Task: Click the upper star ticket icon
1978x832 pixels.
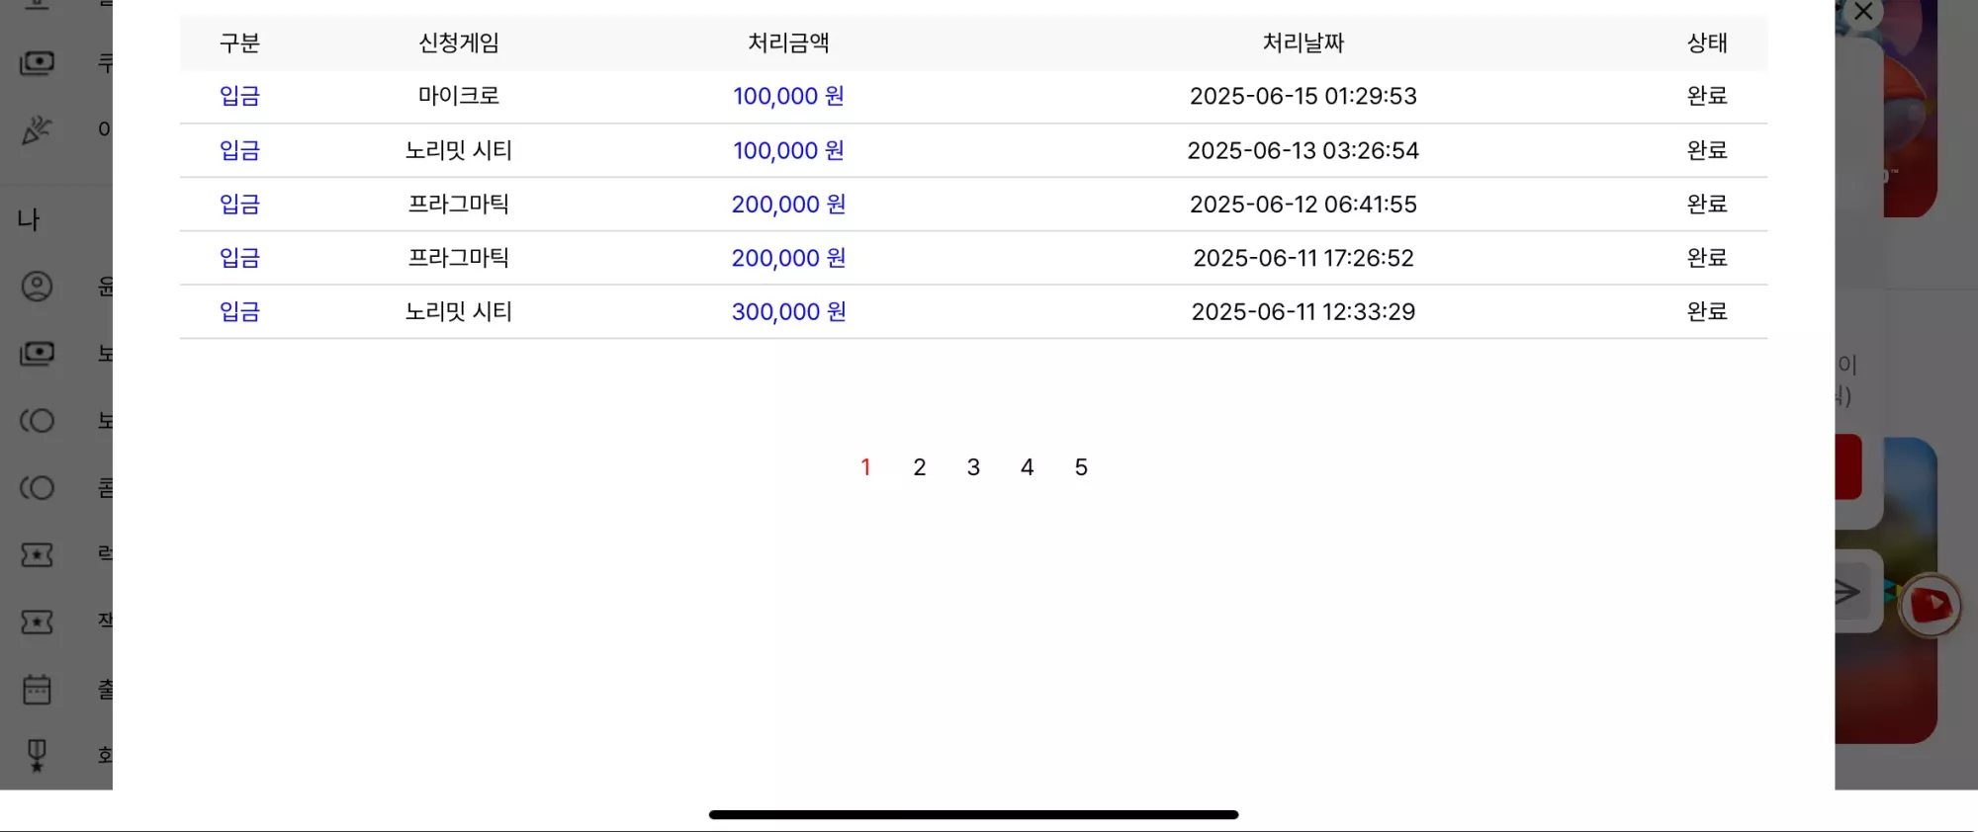Action: [37, 555]
